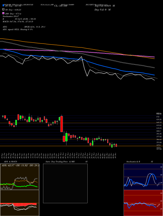Open the ADX indicator chart panel
This screenshot has height=216, width=163.
(x=20, y=177)
